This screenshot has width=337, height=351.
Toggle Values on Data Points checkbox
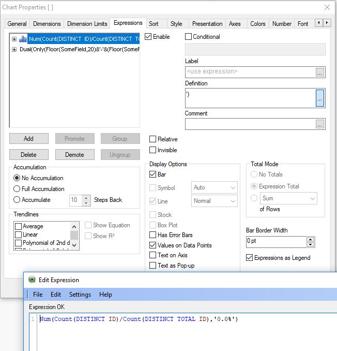(152, 245)
